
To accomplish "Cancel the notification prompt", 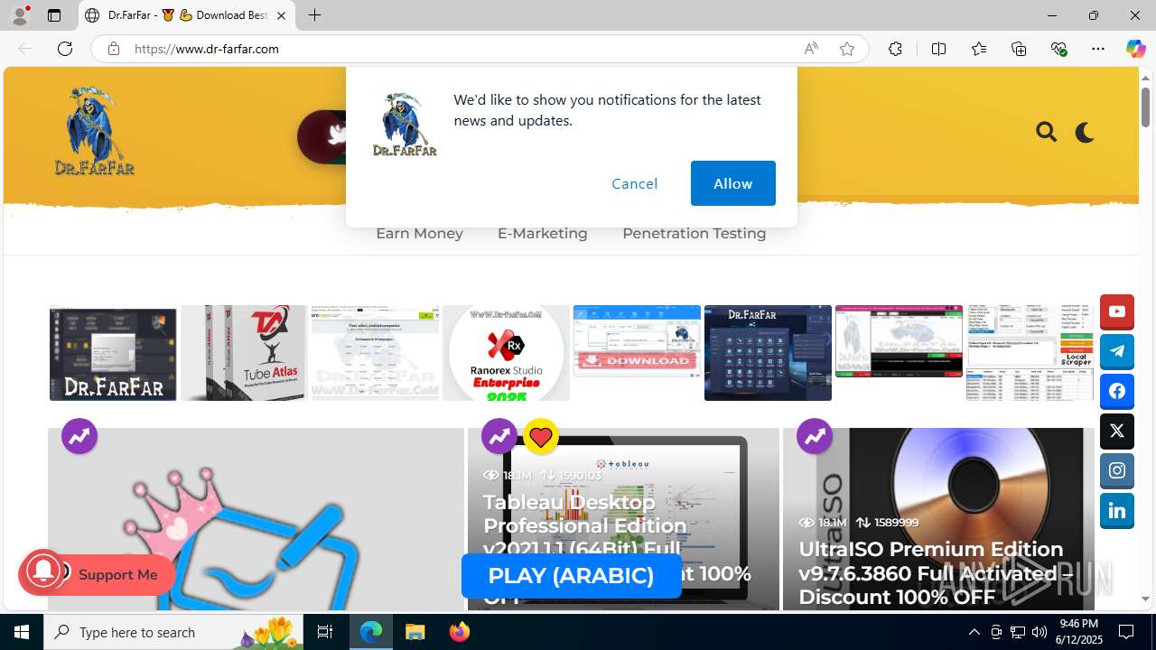I will 634,183.
